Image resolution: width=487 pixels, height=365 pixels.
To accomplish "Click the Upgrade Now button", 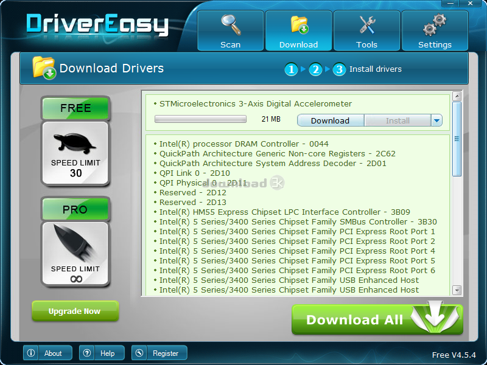I will (x=75, y=311).
